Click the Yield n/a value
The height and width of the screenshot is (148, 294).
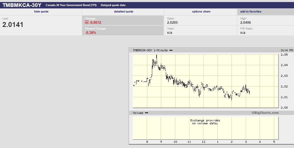(x=169, y=32)
